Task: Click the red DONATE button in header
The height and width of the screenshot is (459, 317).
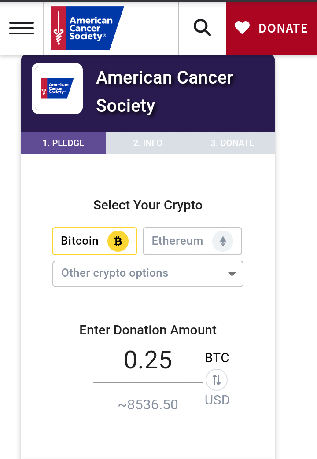Action: 271,28
